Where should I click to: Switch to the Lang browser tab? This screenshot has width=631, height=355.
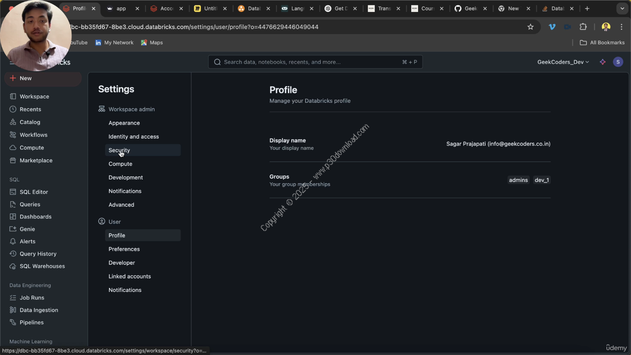point(297,8)
